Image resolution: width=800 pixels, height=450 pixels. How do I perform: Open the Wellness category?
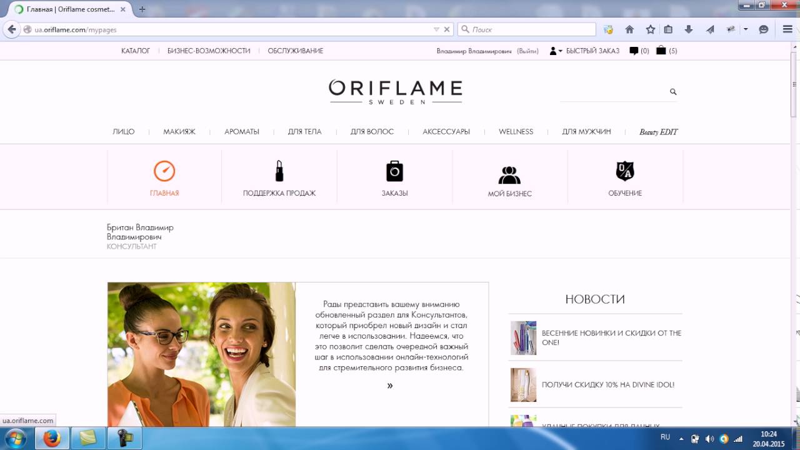pyautogui.click(x=516, y=132)
